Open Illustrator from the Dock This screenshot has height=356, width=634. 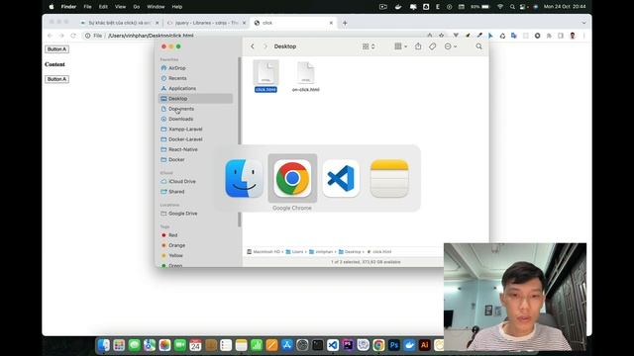coord(425,345)
